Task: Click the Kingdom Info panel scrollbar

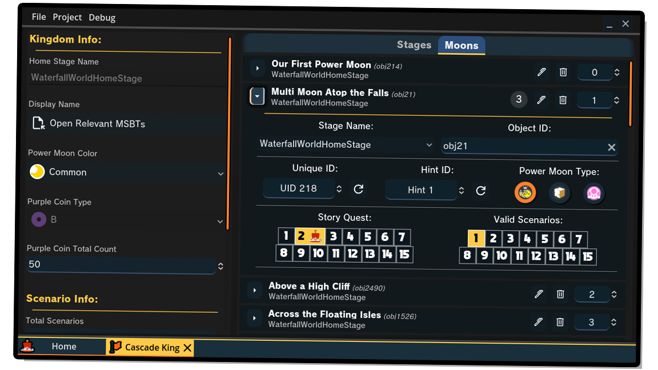Action: [x=229, y=134]
